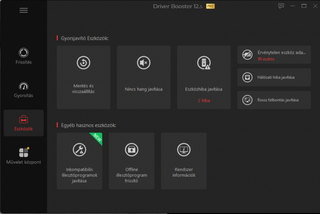Open Érvénytelen eszköz adatok tool

(274, 55)
